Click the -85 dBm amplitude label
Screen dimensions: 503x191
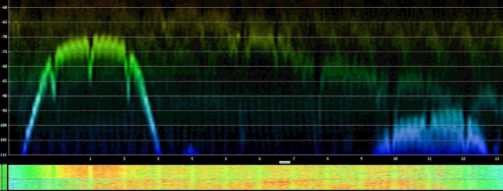click(x=4, y=81)
